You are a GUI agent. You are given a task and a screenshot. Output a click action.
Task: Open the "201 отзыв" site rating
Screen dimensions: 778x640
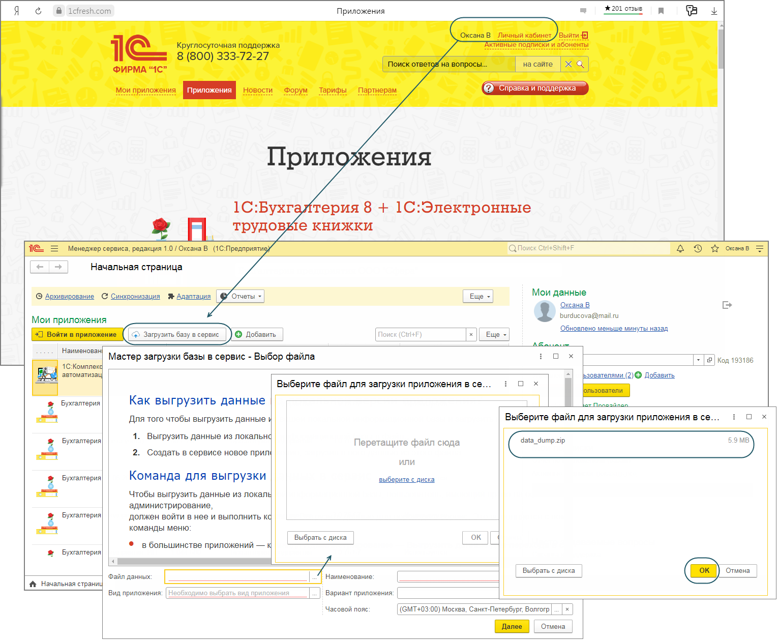click(623, 9)
